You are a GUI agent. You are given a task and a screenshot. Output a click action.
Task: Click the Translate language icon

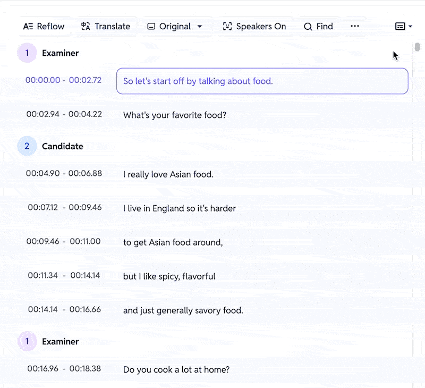point(86,26)
